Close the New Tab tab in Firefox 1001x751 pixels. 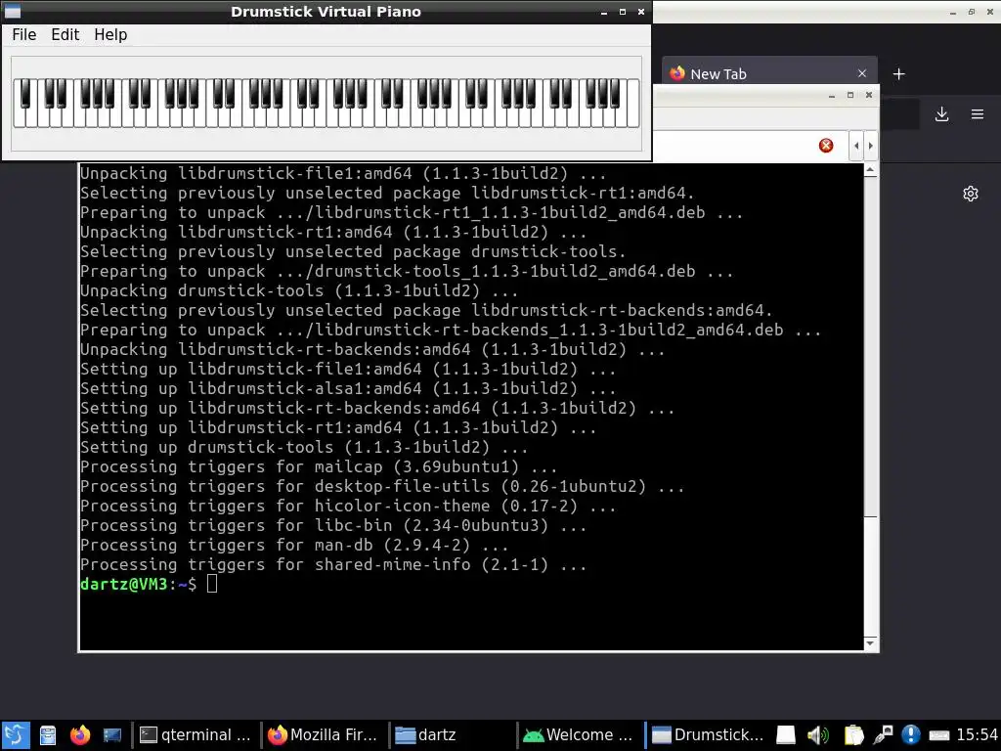pyautogui.click(x=862, y=73)
